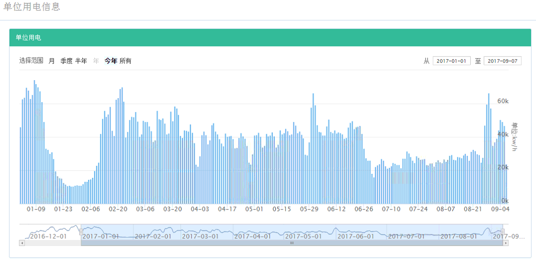
Task: Click the 01-09 label on the x-axis
Action: (x=36, y=209)
